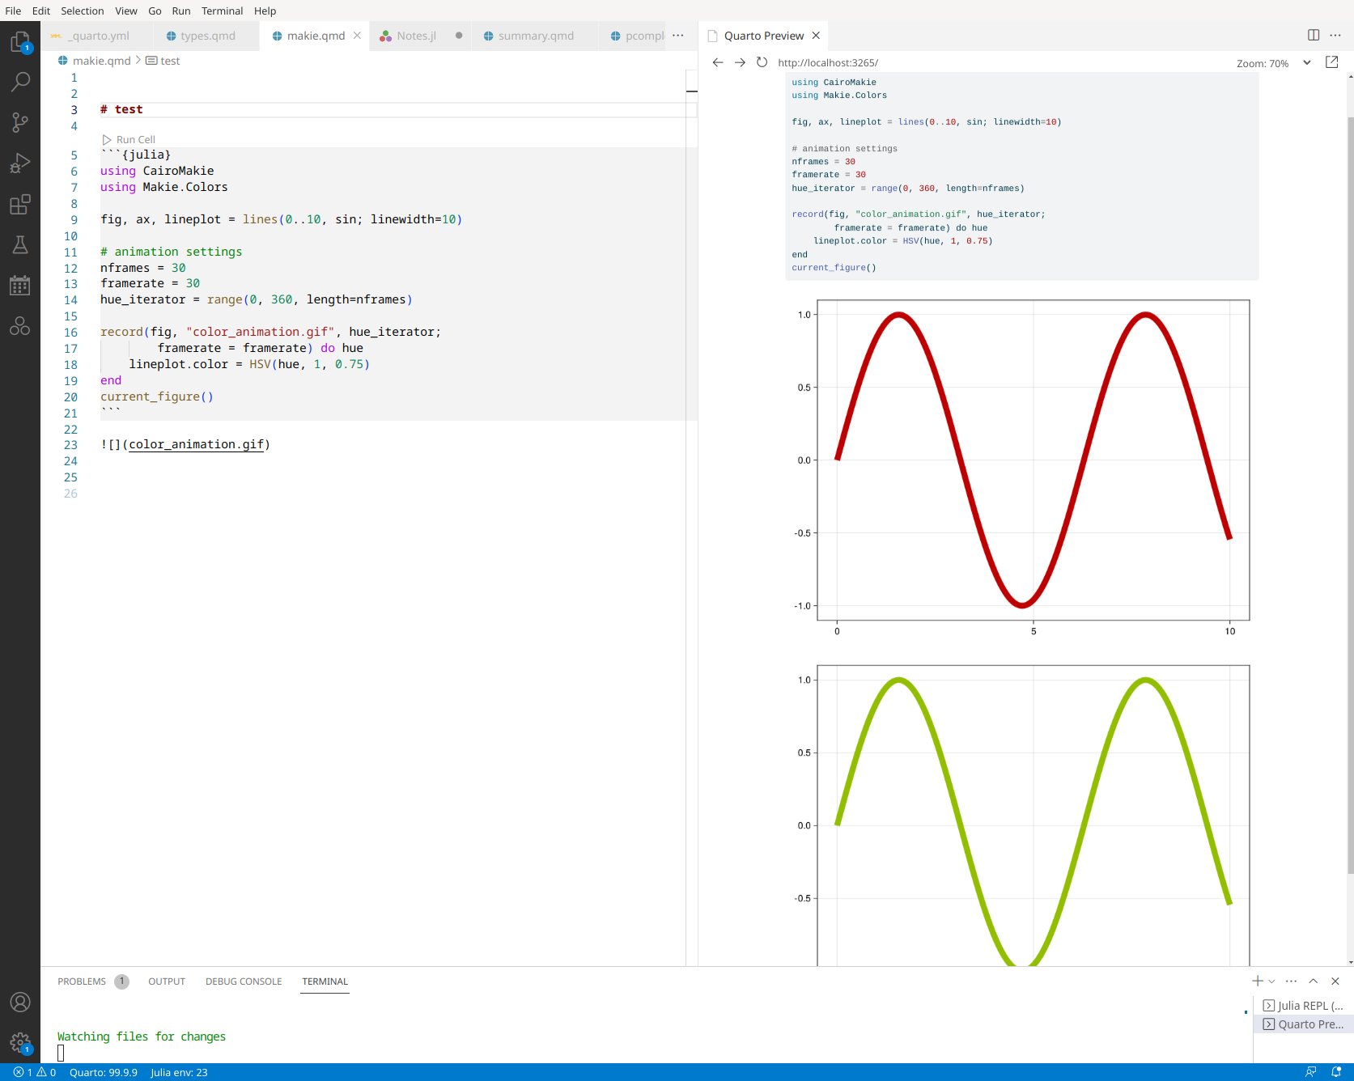The width and height of the screenshot is (1354, 1081).
Task: Switch to the DEBUG CONSOLE tab
Action: pyautogui.click(x=244, y=981)
